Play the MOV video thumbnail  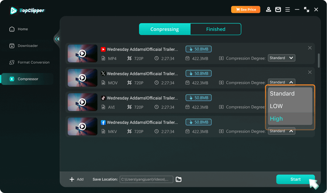tap(82, 78)
